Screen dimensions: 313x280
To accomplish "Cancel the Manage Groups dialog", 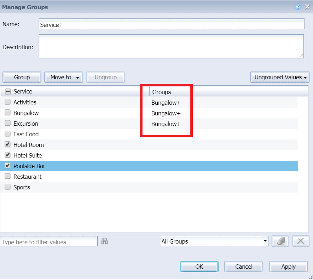I will [244, 267].
